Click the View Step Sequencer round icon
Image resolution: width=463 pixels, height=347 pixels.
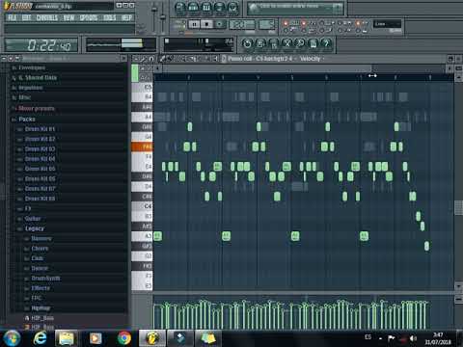(193, 8)
